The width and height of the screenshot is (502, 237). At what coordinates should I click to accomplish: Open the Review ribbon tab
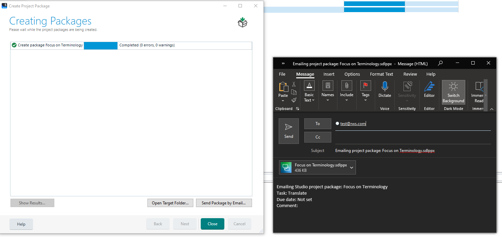tap(410, 74)
